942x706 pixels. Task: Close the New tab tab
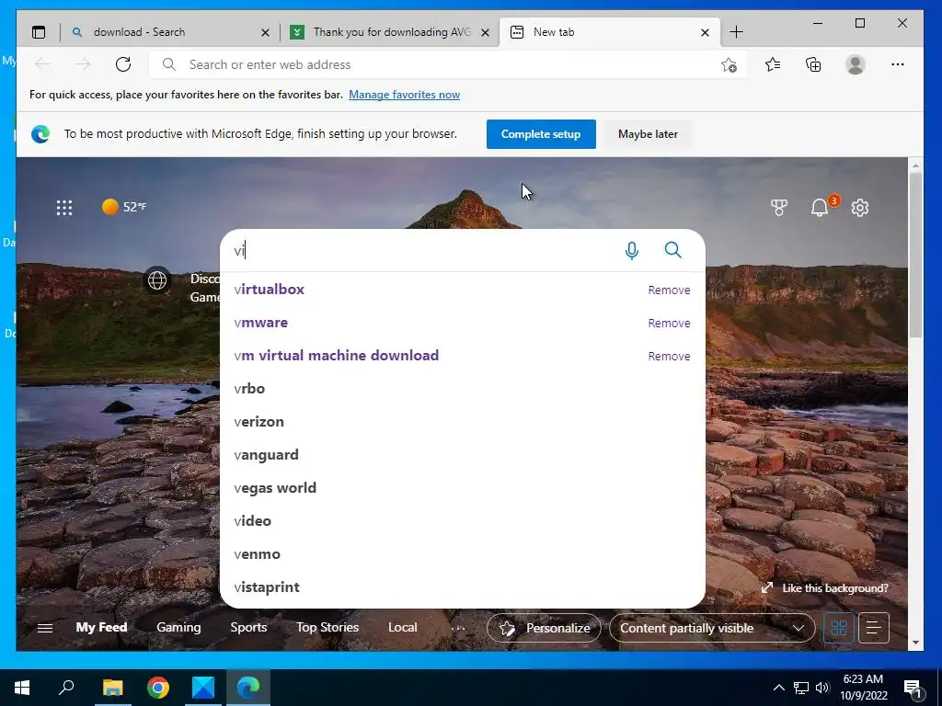[x=706, y=33]
